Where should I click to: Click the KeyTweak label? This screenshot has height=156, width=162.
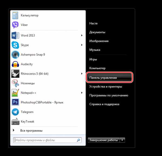(x=28, y=122)
